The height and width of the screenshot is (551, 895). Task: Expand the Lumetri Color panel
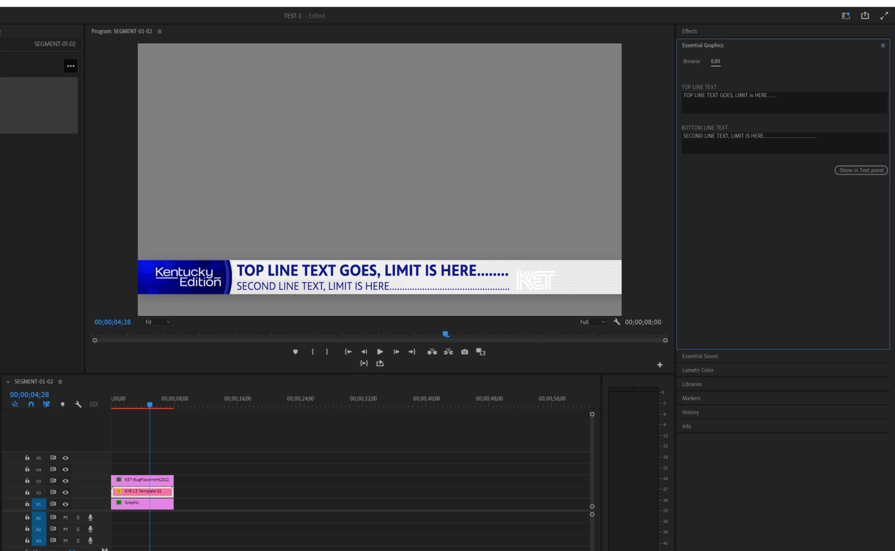[698, 370]
